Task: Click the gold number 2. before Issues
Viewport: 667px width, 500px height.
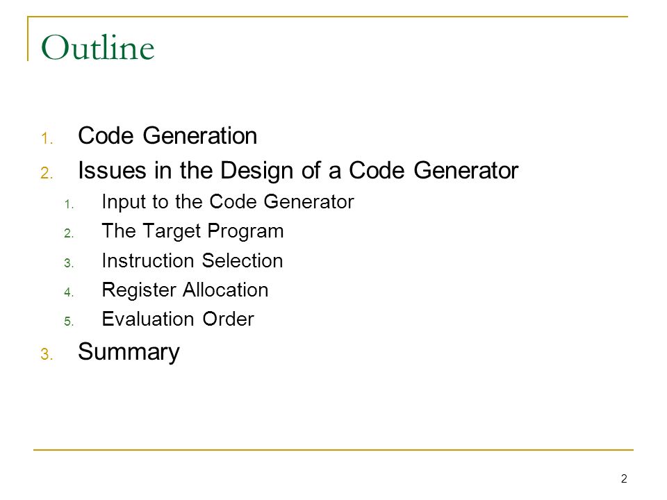Action: tap(47, 173)
